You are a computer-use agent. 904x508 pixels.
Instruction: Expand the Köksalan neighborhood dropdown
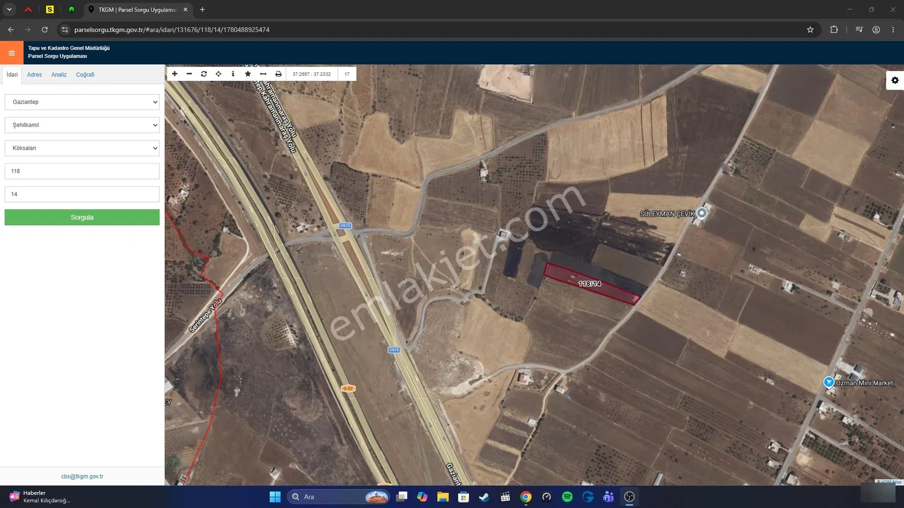(x=82, y=148)
